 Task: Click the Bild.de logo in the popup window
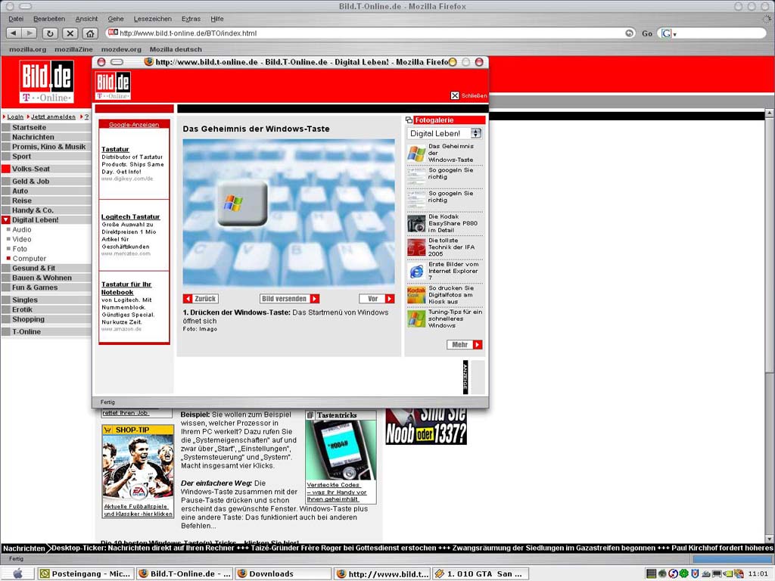click(x=114, y=85)
